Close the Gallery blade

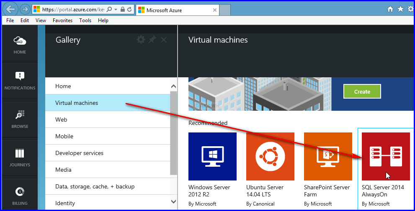point(164,40)
